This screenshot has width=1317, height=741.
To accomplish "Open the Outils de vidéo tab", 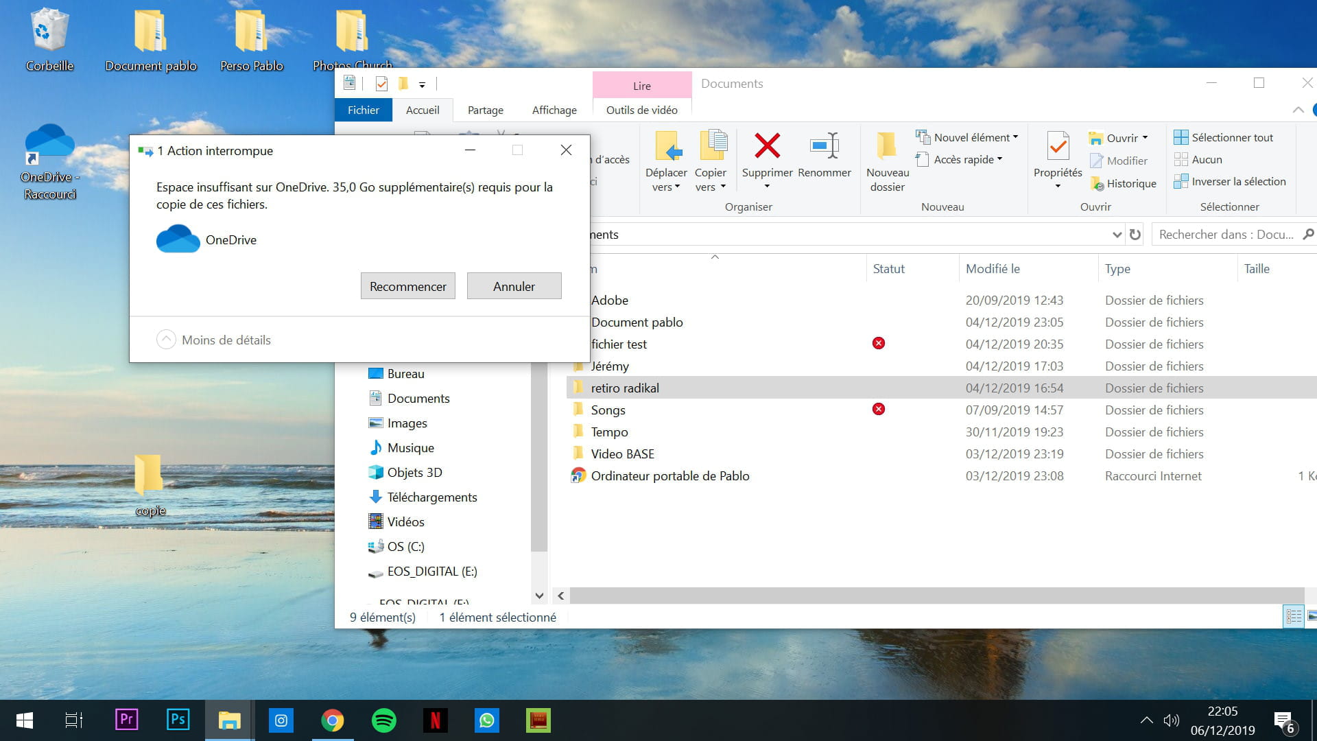I will point(642,110).
